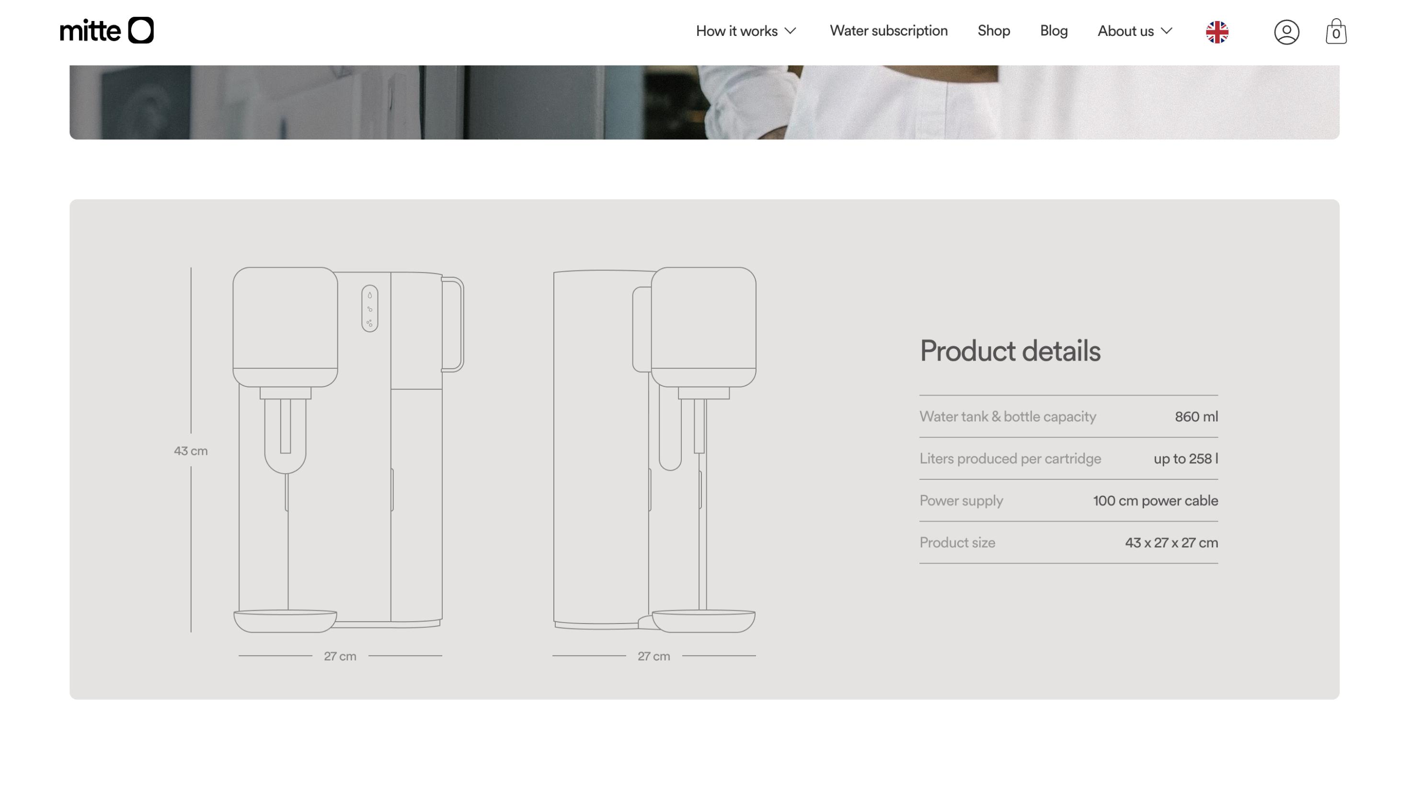Click the UK flag language selector
Image resolution: width=1410 pixels, height=806 pixels.
(x=1217, y=32)
